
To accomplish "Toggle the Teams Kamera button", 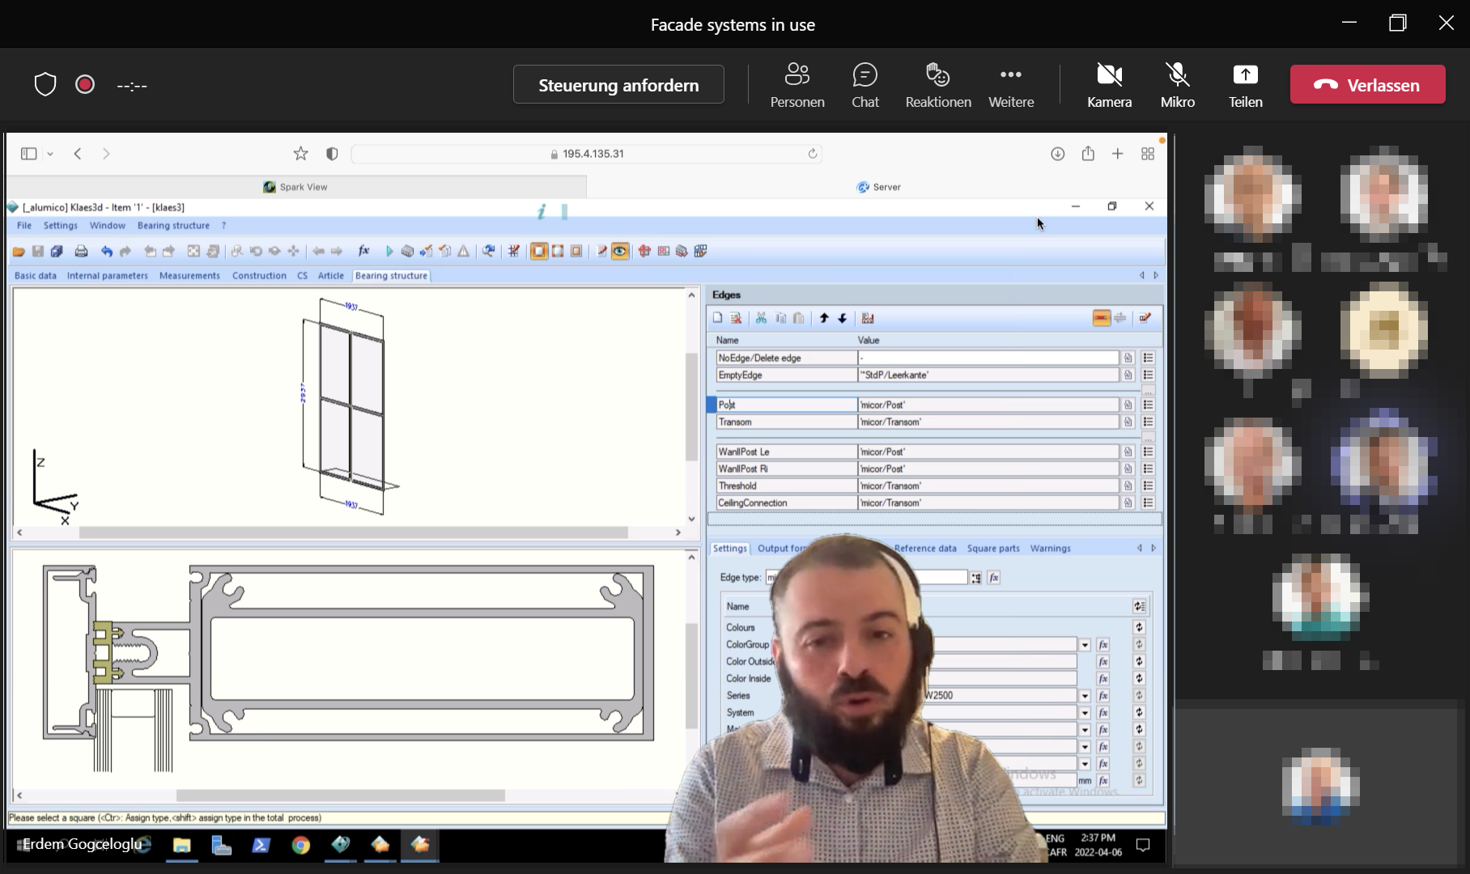I will coord(1109,85).
